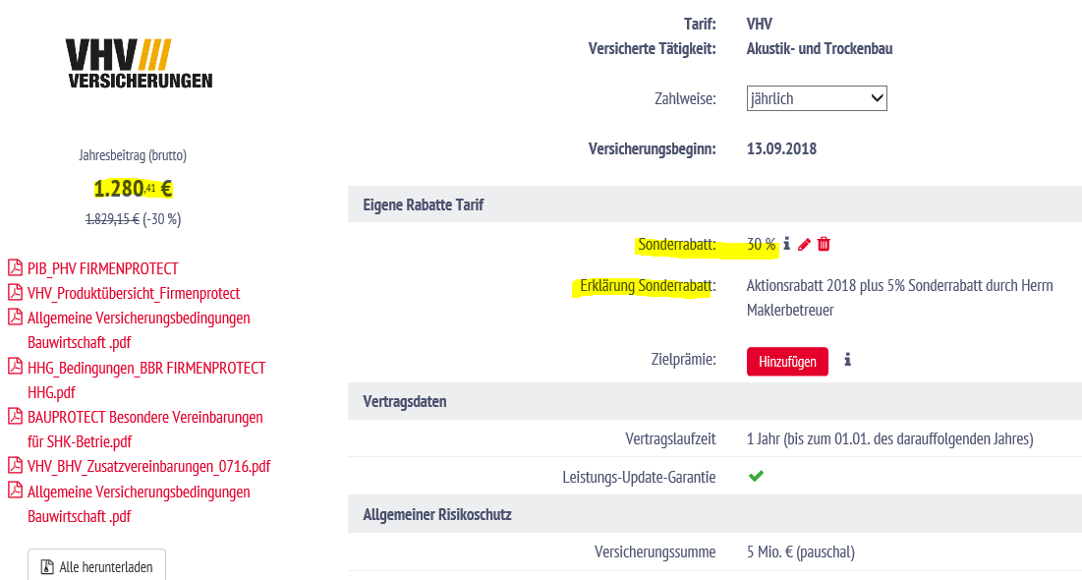Open PIB_PHV FIRMENPROTECT document link
Screen dimensions: 1082x580
pos(103,268)
